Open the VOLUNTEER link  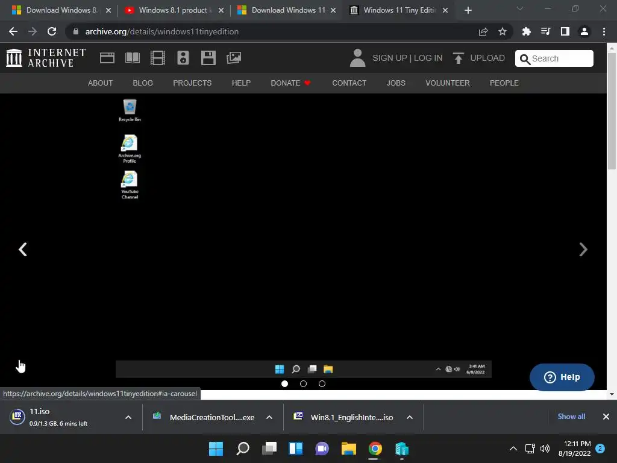448,83
